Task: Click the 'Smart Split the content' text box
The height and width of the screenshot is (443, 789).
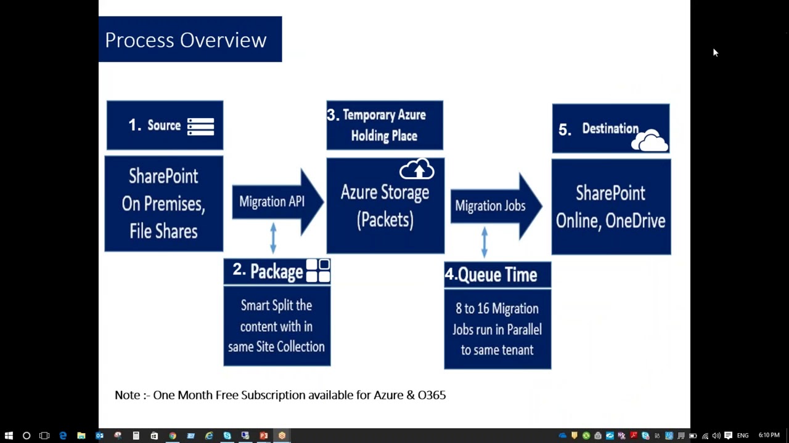Action: click(277, 325)
